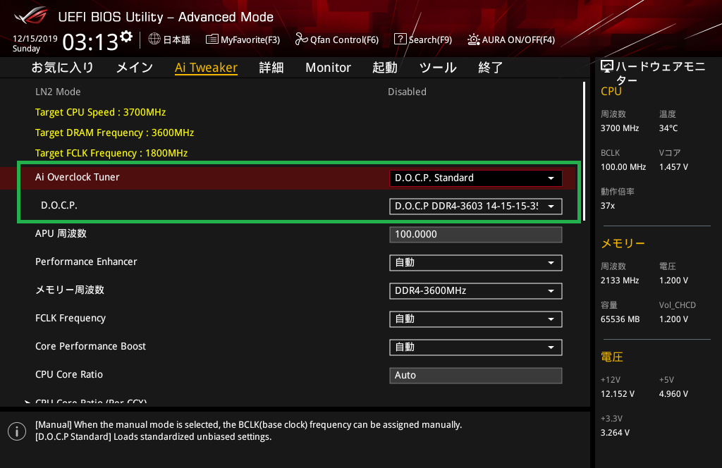Open Performance Enhancer dropdown
Image resolution: width=722 pixels, height=468 pixels.
(476, 263)
